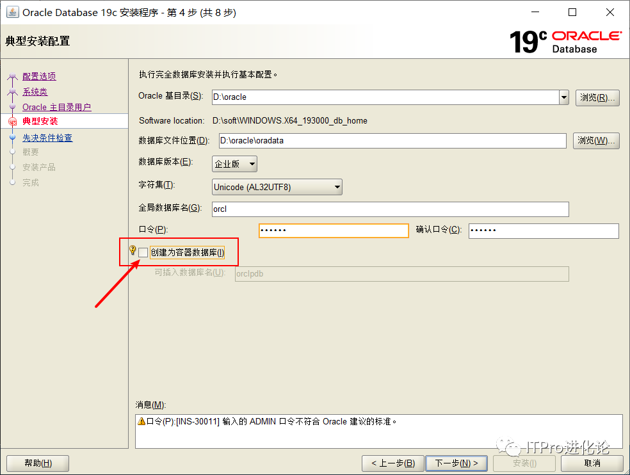Open the Oracle 基目录 path dropdown

click(x=563, y=97)
